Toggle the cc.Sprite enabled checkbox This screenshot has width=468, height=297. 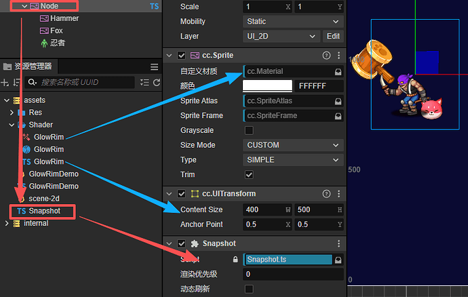(182, 56)
